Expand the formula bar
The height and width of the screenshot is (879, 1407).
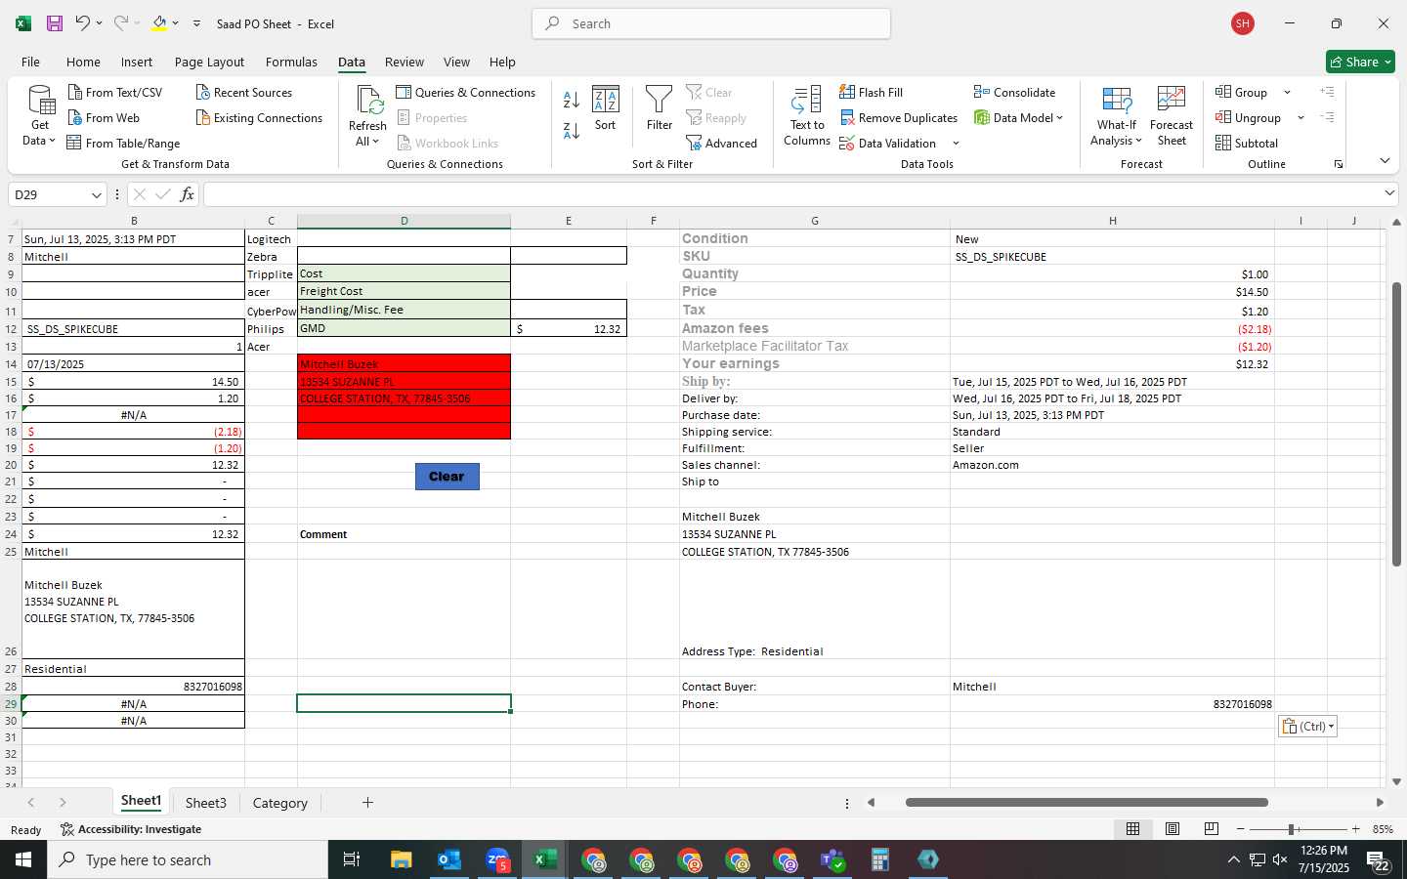click(x=1389, y=193)
